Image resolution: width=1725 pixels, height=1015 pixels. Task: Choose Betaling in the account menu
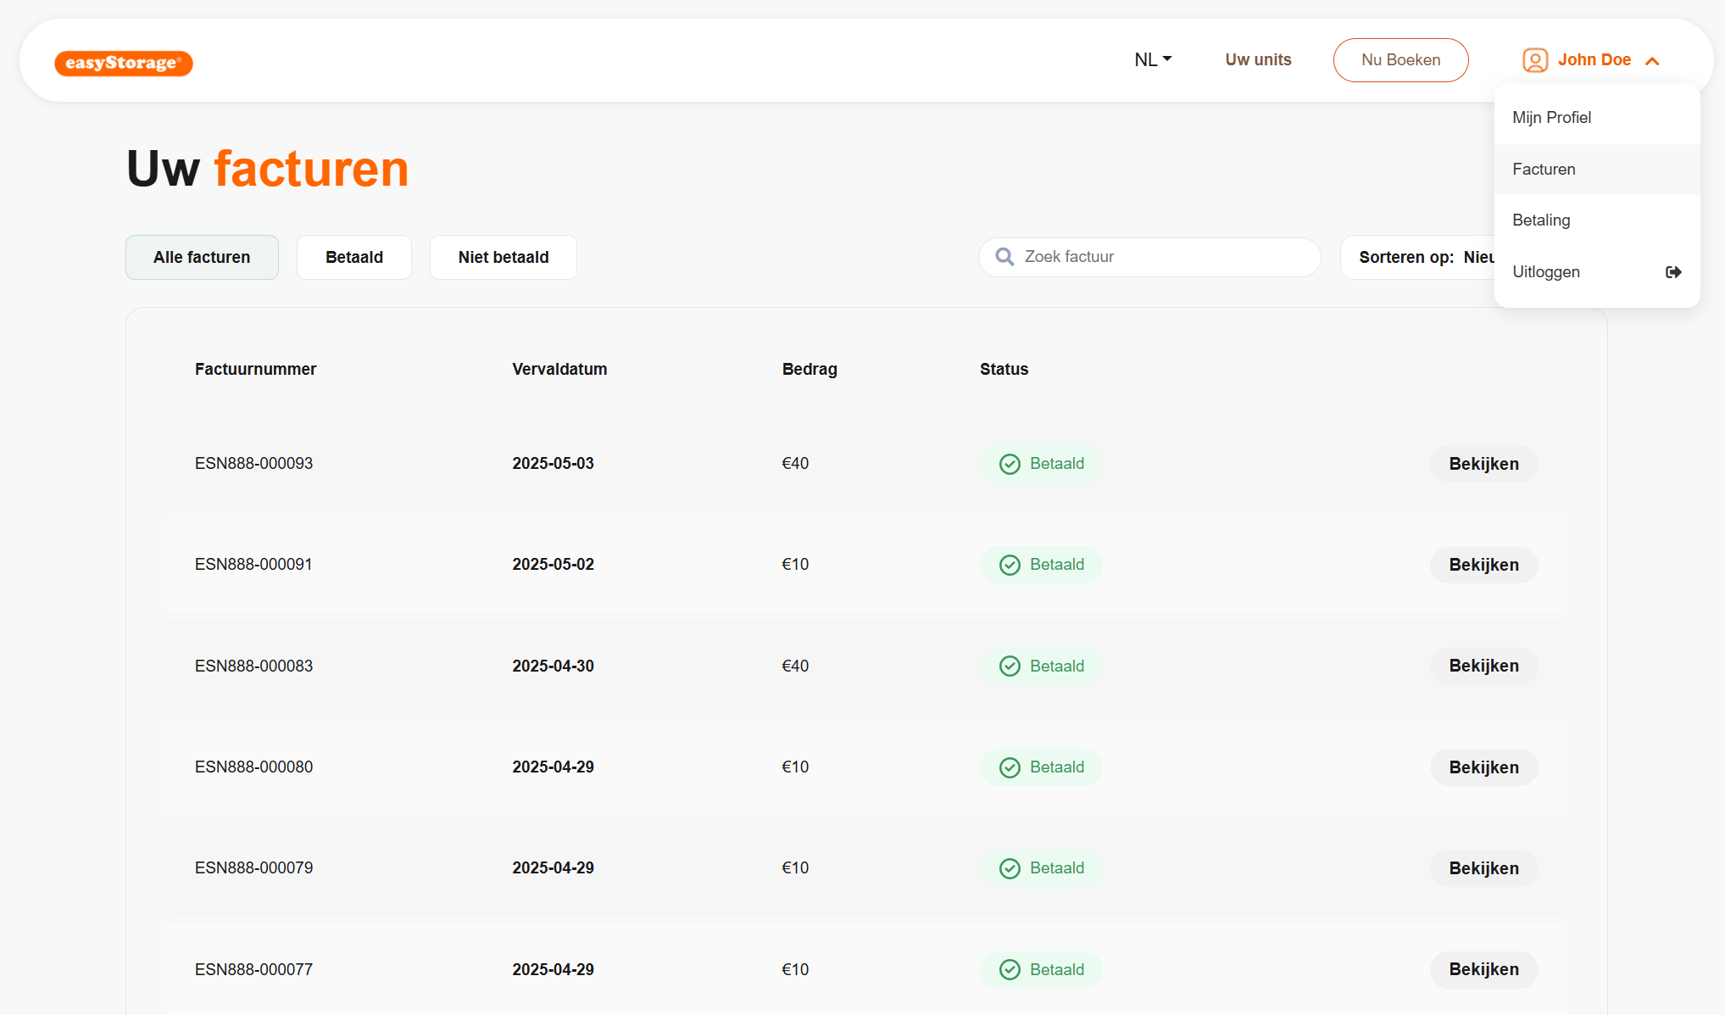coord(1541,220)
